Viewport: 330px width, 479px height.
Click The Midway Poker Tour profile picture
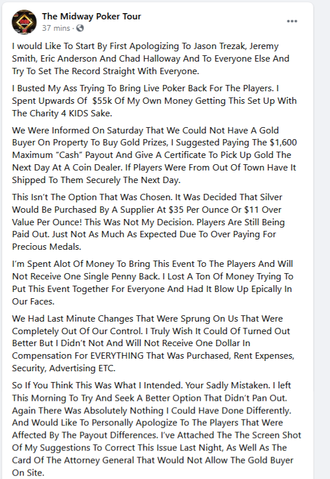(24, 22)
